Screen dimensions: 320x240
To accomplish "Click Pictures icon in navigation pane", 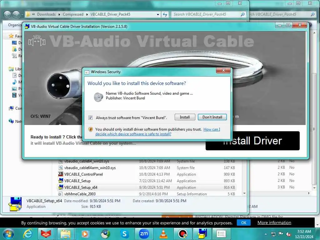I will (14, 88).
